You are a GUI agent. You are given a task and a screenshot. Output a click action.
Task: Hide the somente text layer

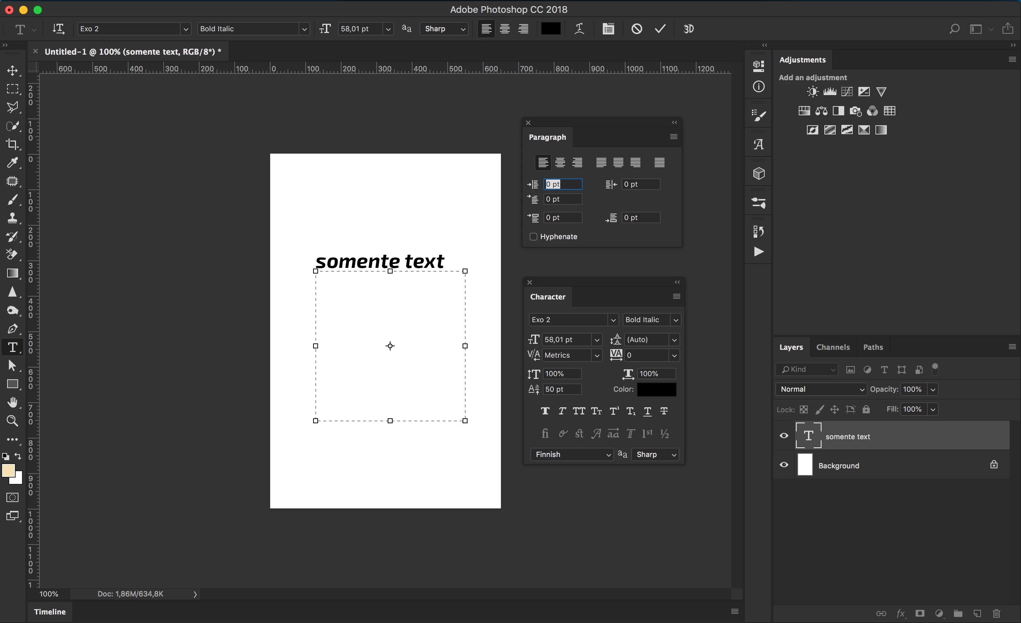[x=784, y=436]
